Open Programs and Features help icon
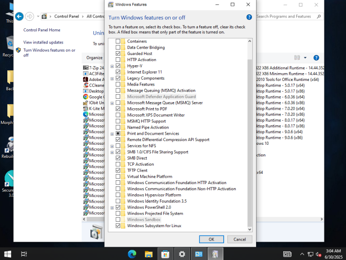The image size is (346, 260). pyautogui.click(x=316, y=58)
